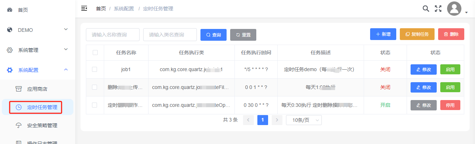Click the 系统管理 gear icon in sidebar
This screenshot has height=144, width=475.
click(x=10, y=50)
